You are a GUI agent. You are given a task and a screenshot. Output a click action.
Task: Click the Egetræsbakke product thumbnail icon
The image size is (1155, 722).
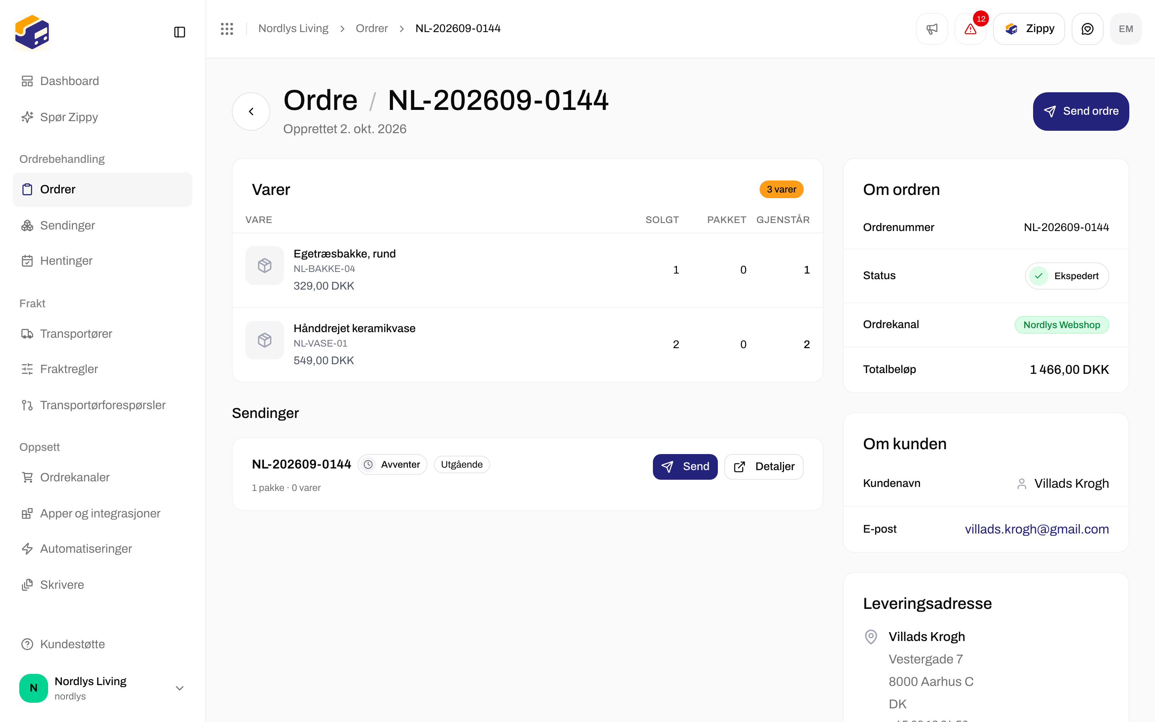tap(264, 266)
